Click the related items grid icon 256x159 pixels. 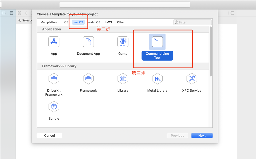(x=19, y=13)
